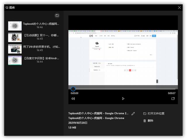
Task: Click the video preview frame
Action: click(123, 58)
